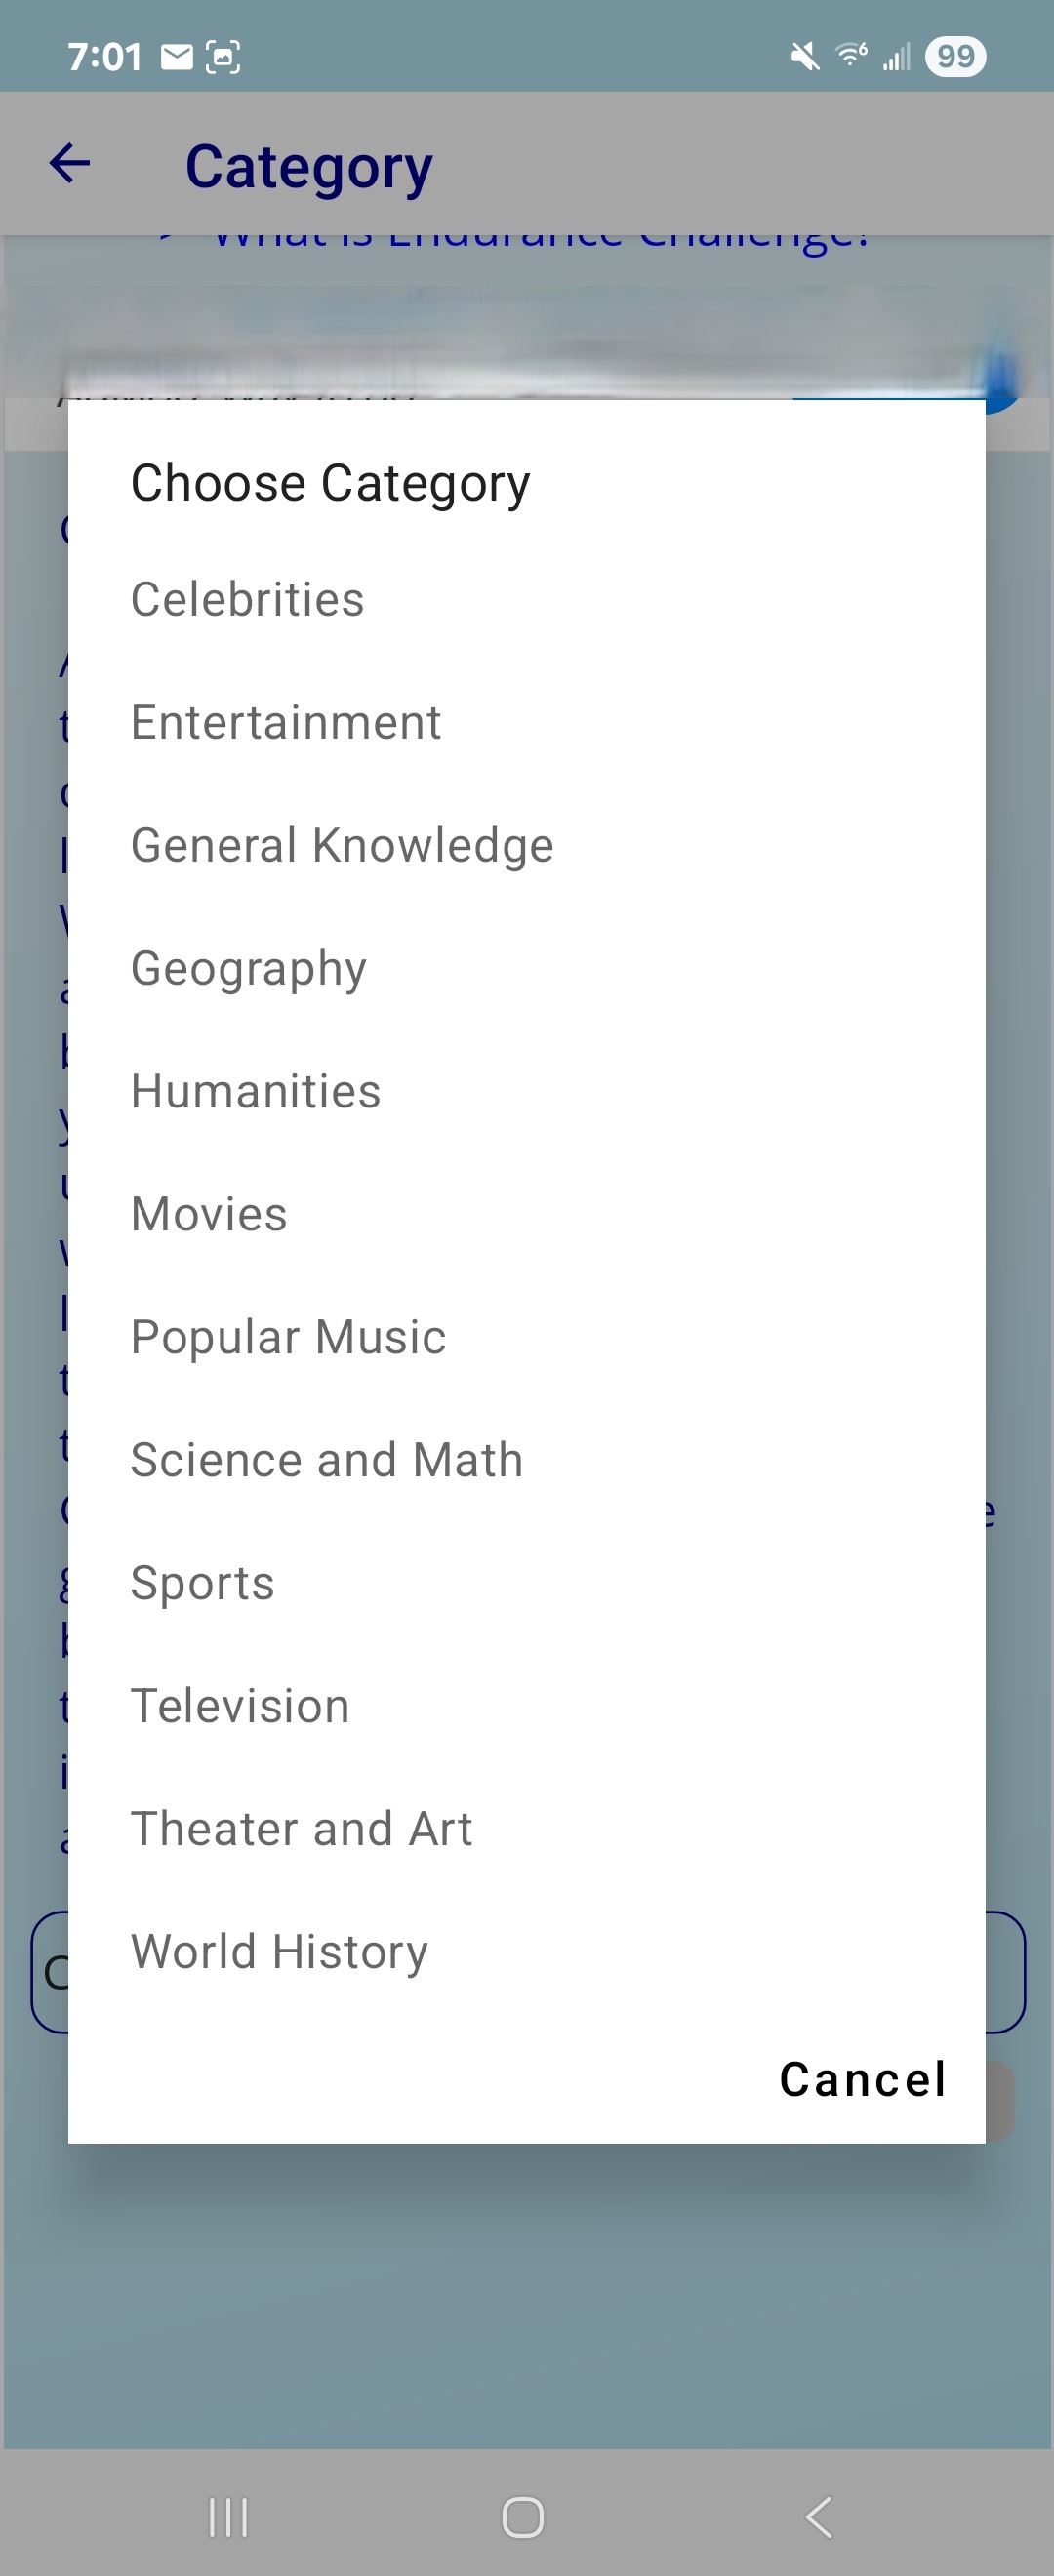
Task: Tap the system back navigation arrow
Action: (819, 2517)
